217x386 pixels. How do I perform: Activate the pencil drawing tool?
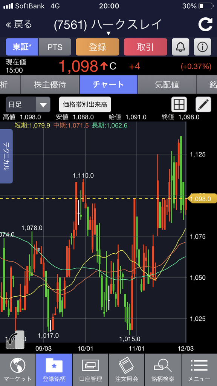[x=203, y=105]
